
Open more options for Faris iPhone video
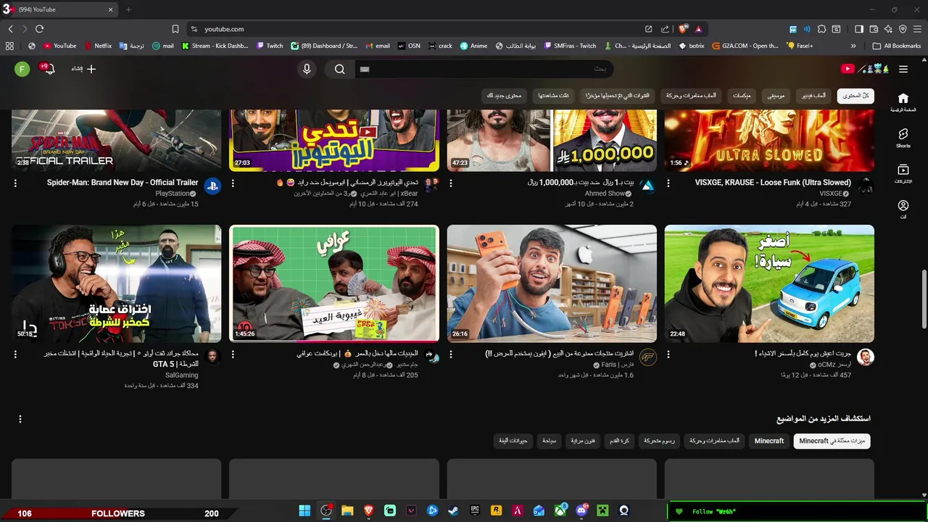[x=451, y=355]
